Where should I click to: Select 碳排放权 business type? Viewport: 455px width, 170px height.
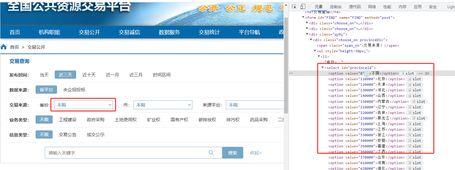point(207,119)
